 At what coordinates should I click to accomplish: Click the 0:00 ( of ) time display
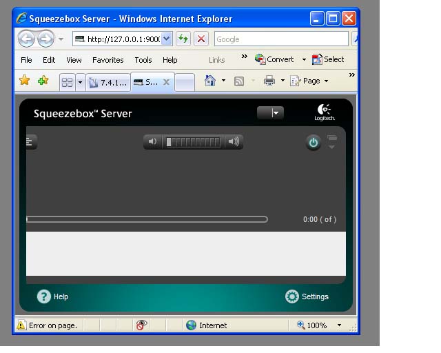[x=320, y=219]
